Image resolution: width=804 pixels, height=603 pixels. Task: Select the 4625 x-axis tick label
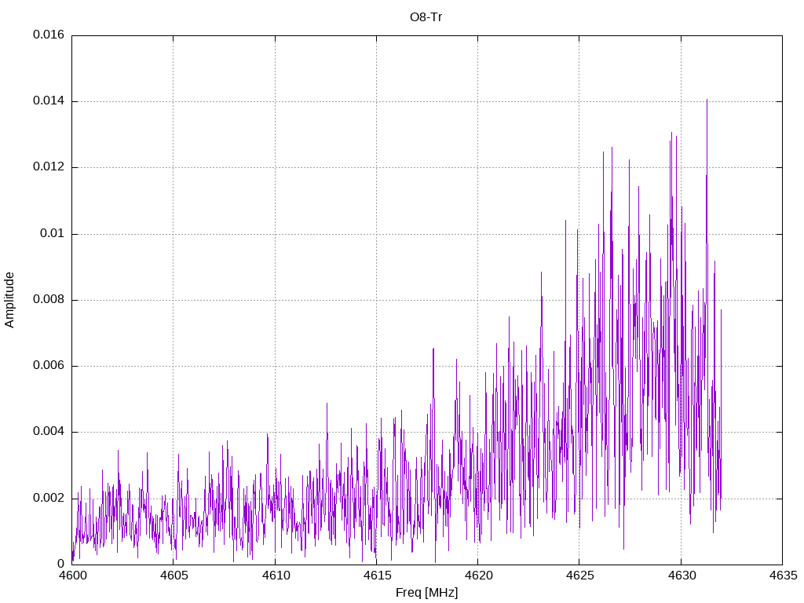click(x=579, y=576)
